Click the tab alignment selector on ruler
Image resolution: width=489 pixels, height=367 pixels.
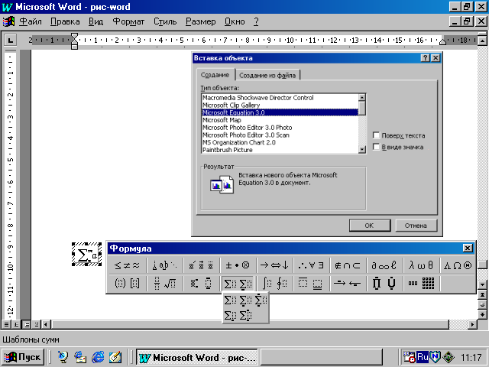coord(10,40)
